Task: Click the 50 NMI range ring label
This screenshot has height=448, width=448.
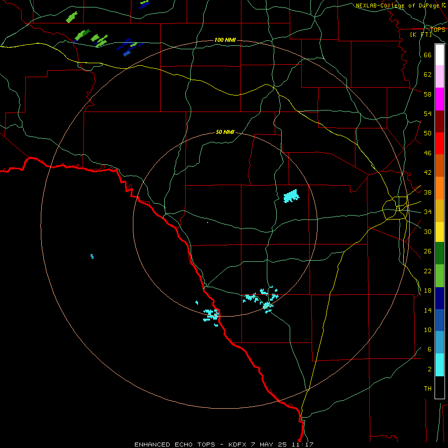Action: pyautogui.click(x=225, y=132)
